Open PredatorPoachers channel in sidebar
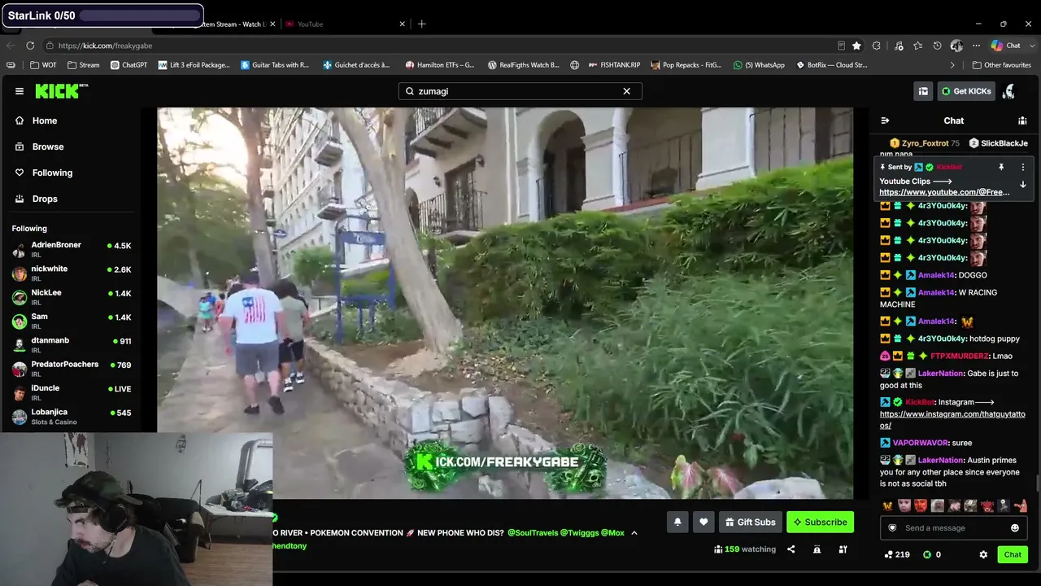The image size is (1041, 586). [72, 369]
